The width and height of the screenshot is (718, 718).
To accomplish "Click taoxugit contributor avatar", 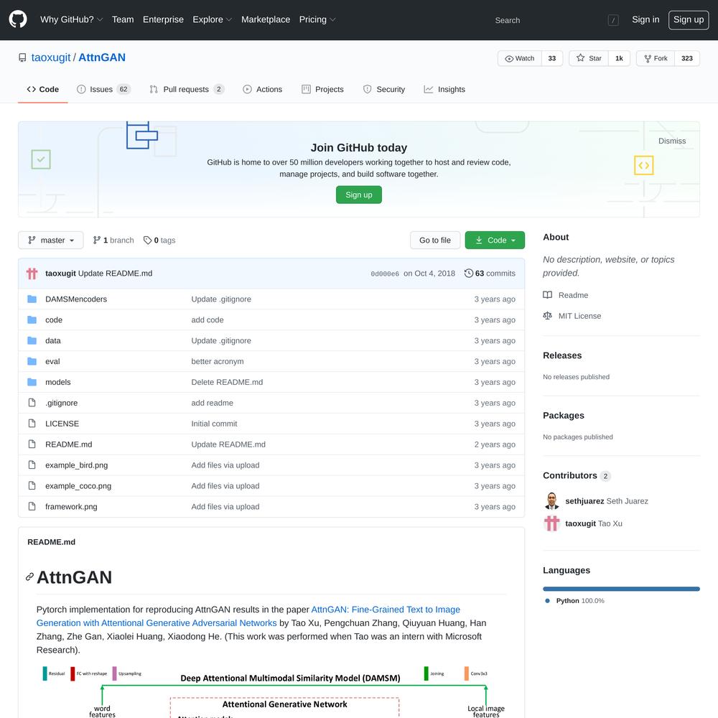I will (x=551, y=523).
